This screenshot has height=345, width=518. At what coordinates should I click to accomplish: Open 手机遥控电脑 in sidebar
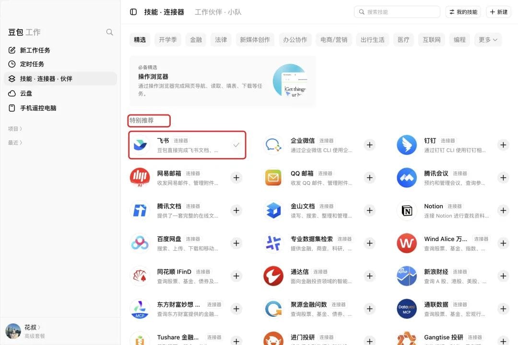pos(60,108)
